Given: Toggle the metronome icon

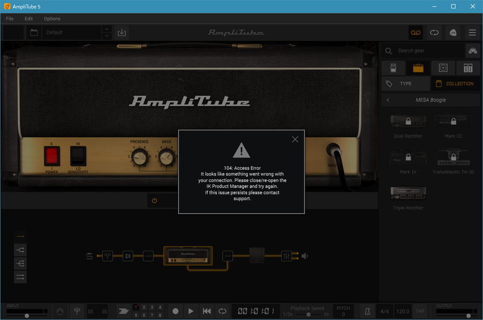Looking at the screenshot, I should tap(367, 312).
